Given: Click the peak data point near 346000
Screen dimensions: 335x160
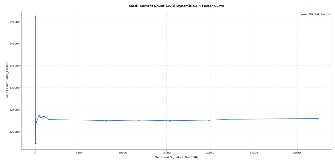Looking at the screenshot, I should coord(35,17).
